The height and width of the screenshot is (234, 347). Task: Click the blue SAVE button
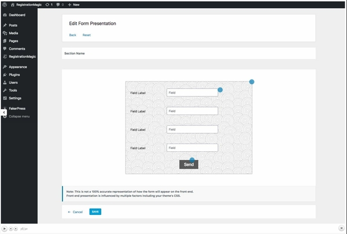pyautogui.click(x=95, y=212)
